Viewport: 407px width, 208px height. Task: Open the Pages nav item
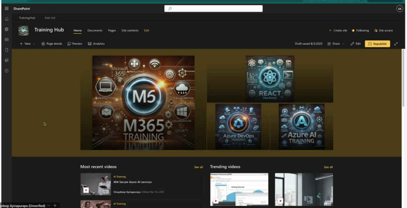pyautogui.click(x=112, y=30)
